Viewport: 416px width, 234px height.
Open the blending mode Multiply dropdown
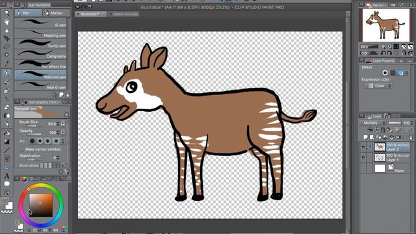374,123
